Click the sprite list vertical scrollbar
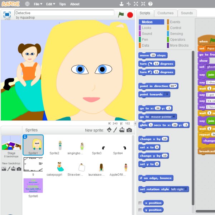This screenshot has width=215, height=215. tap(133, 174)
